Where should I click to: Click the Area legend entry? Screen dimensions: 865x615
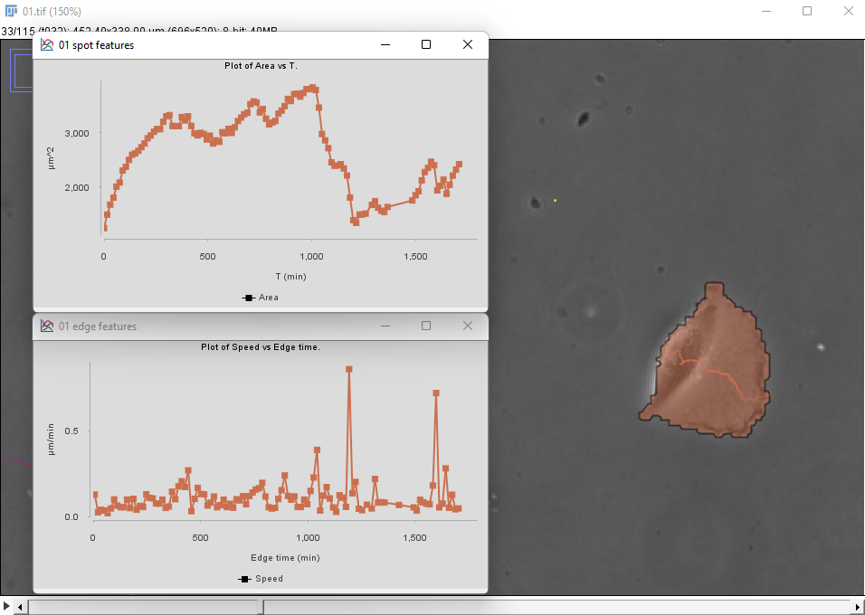tap(261, 298)
